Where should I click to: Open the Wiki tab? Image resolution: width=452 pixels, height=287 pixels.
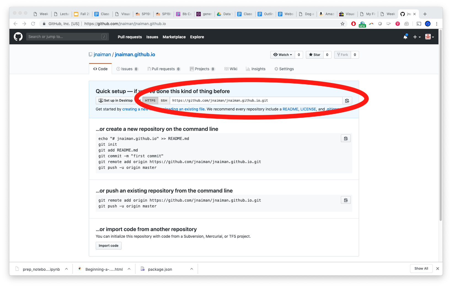231,69
